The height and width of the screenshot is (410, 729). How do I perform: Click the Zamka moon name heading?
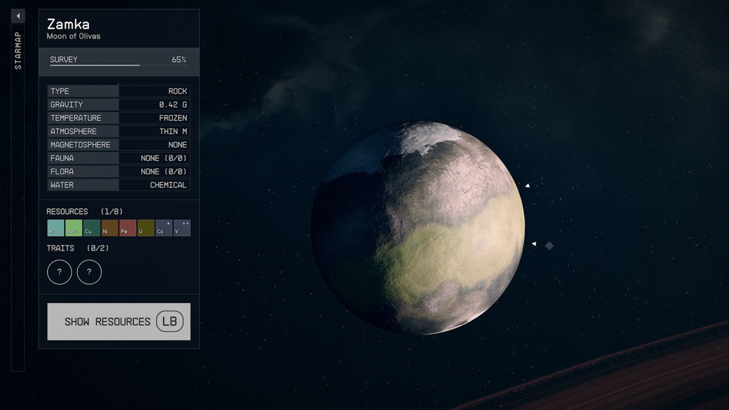pyautogui.click(x=69, y=25)
